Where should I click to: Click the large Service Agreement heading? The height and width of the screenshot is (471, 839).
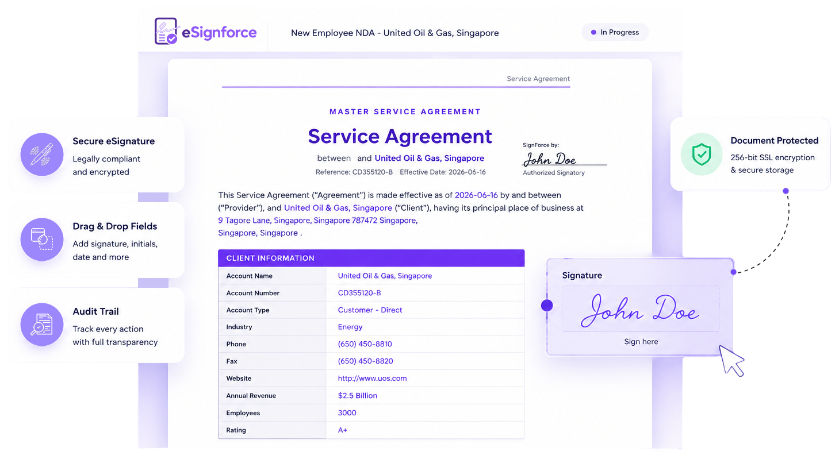[x=400, y=137]
